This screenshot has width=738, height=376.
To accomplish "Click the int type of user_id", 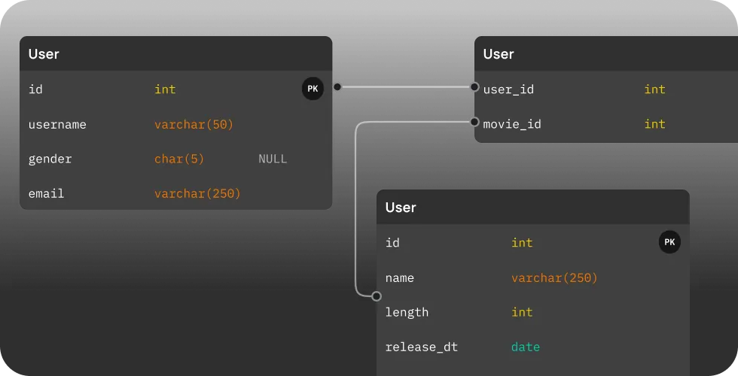I will click(654, 89).
